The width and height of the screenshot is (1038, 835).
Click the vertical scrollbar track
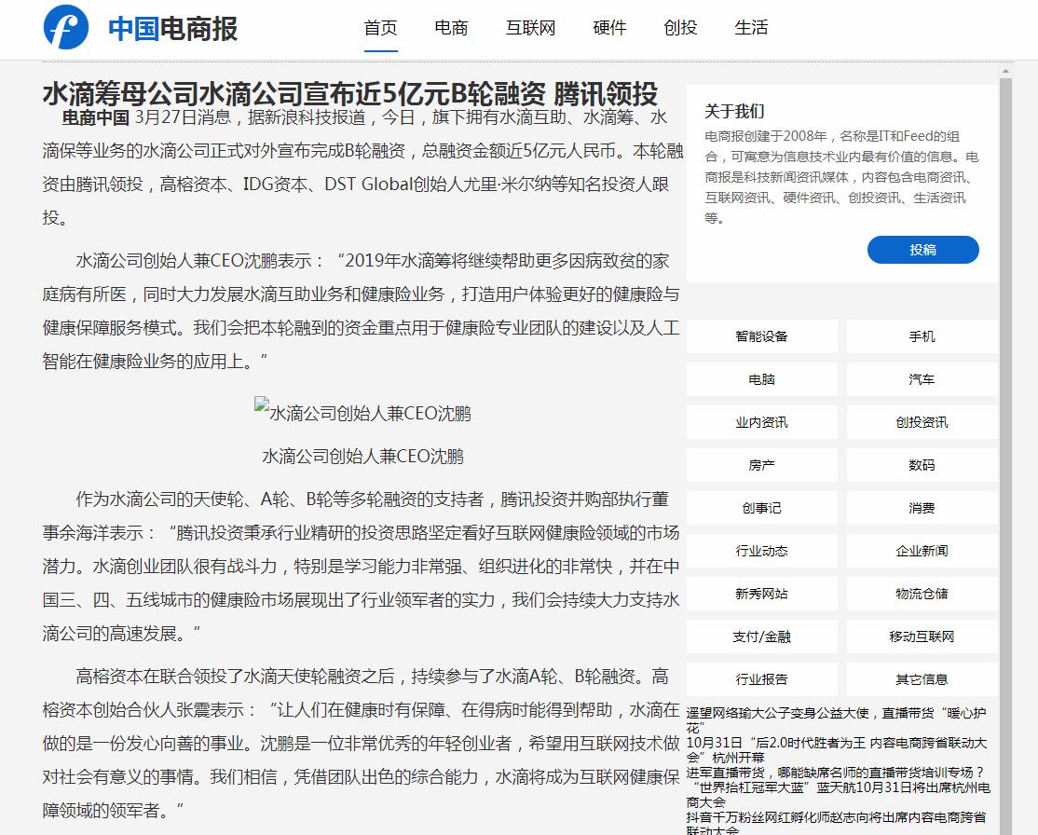point(1005,457)
